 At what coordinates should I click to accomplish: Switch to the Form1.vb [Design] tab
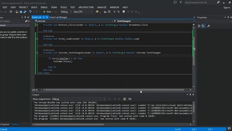click(58, 17)
